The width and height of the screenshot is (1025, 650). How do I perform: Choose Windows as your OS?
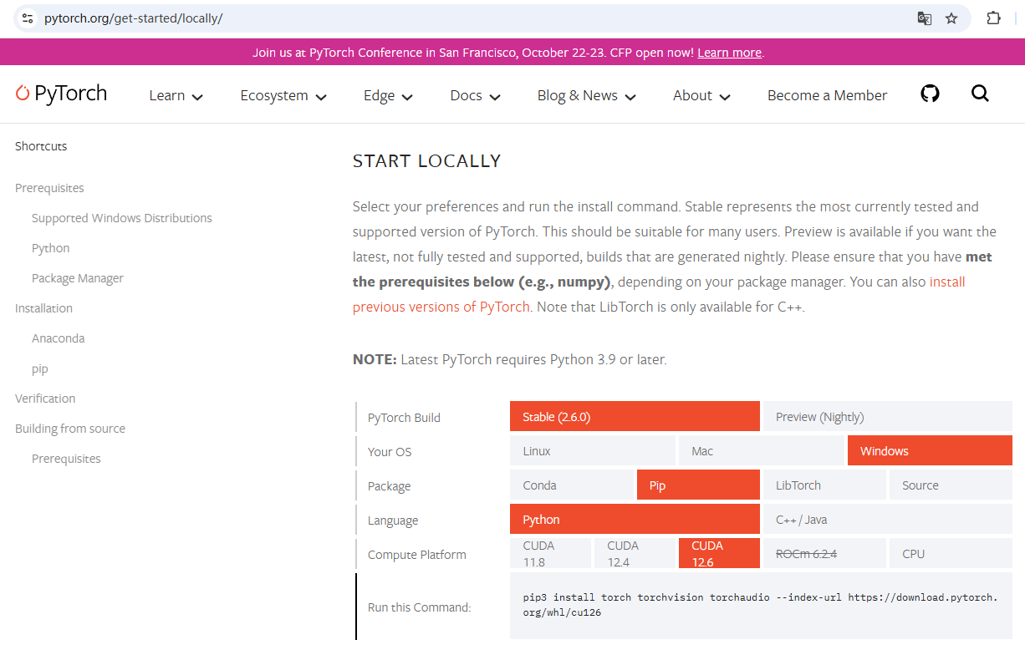930,450
